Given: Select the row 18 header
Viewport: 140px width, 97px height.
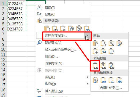Looking at the screenshot, I should click(3, 90).
